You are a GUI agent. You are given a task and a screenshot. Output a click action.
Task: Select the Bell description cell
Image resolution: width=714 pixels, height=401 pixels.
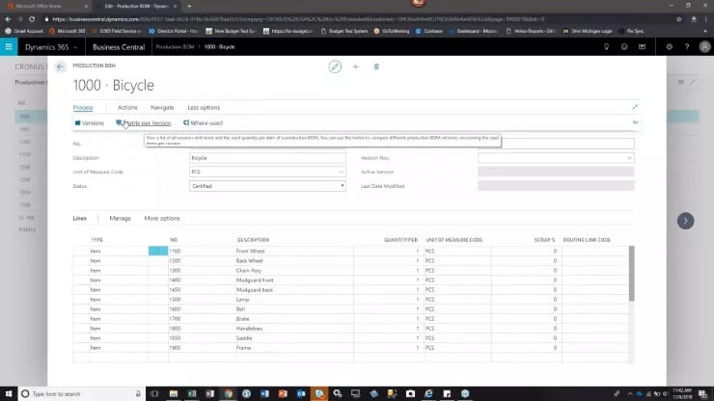tap(294, 309)
